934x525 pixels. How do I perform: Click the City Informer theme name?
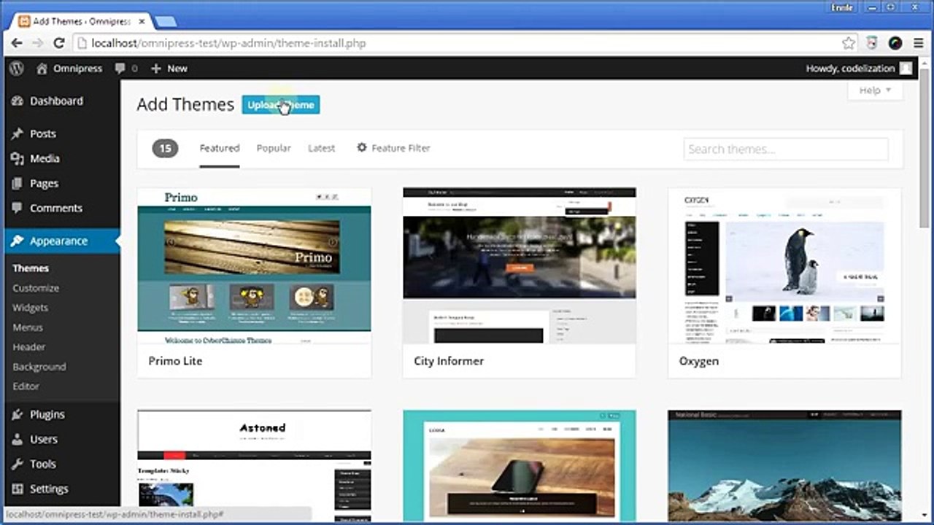[x=449, y=361]
